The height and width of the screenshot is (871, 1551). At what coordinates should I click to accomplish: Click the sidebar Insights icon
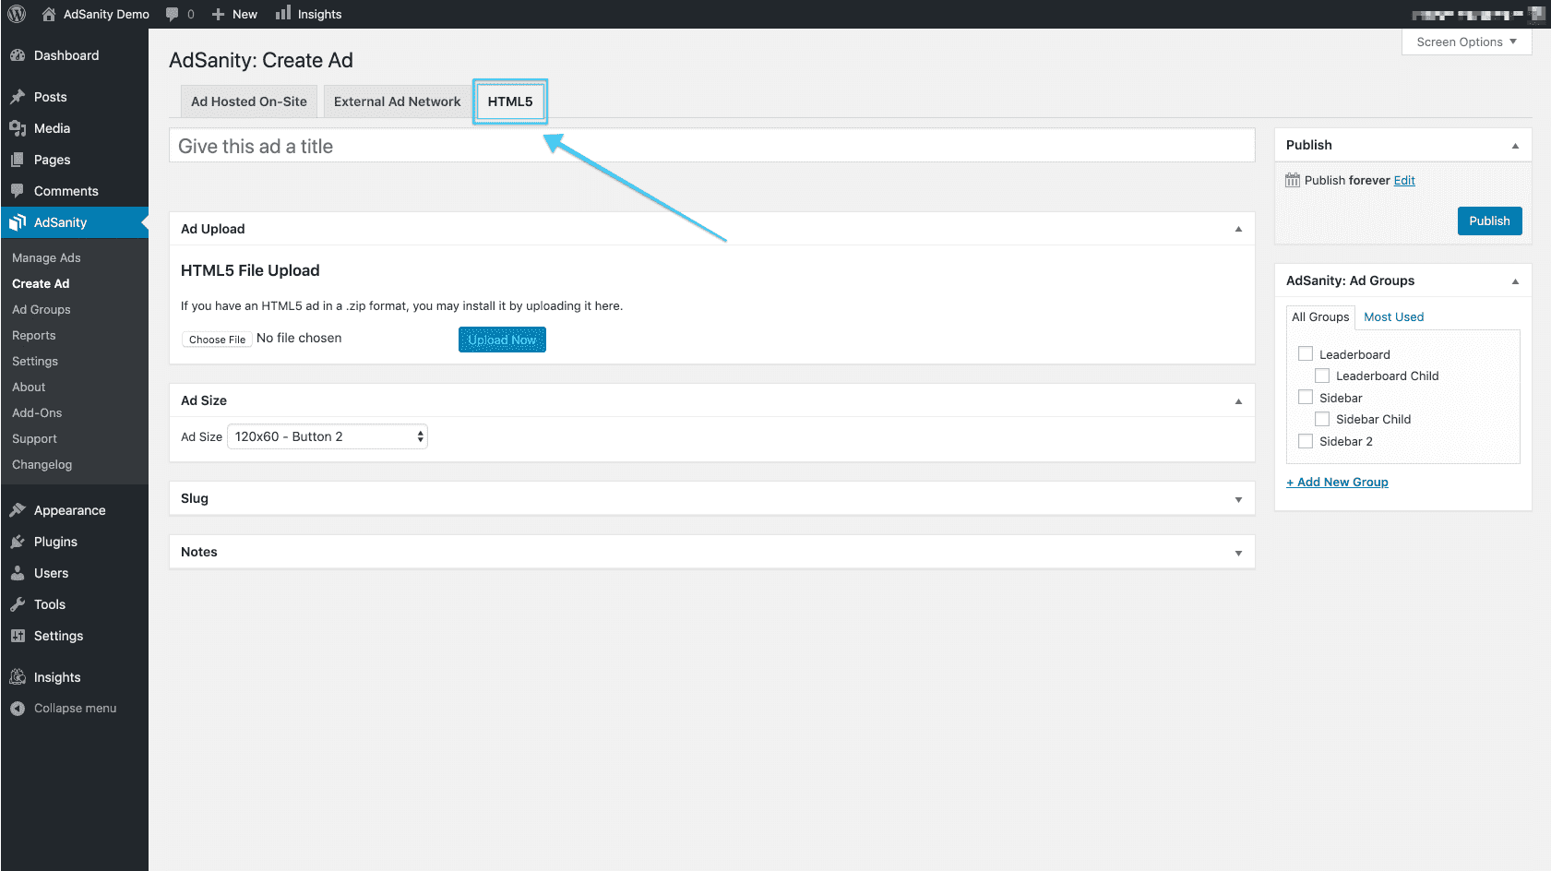(x=18, y=677)
